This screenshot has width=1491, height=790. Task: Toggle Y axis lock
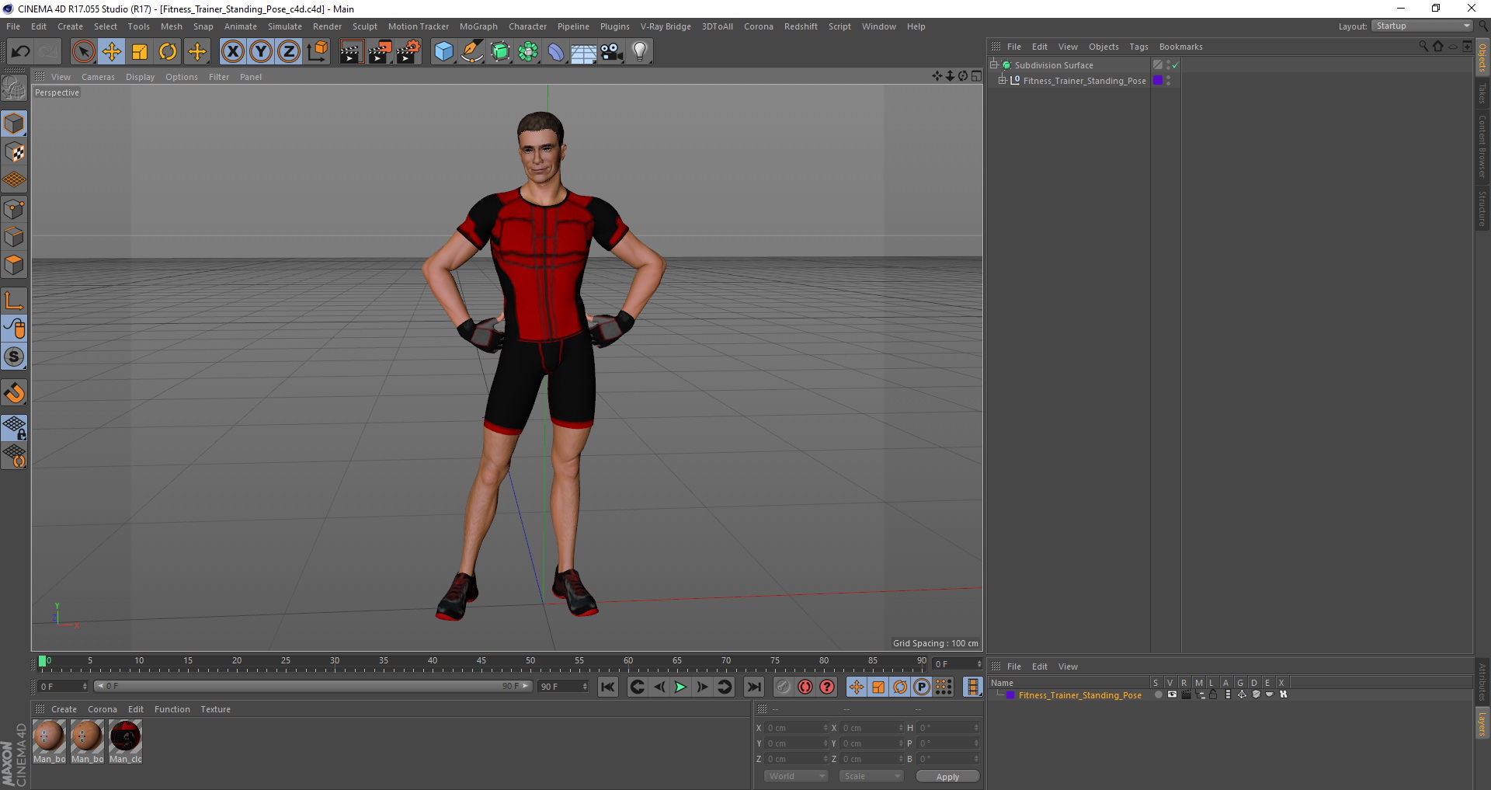point(261,52)
